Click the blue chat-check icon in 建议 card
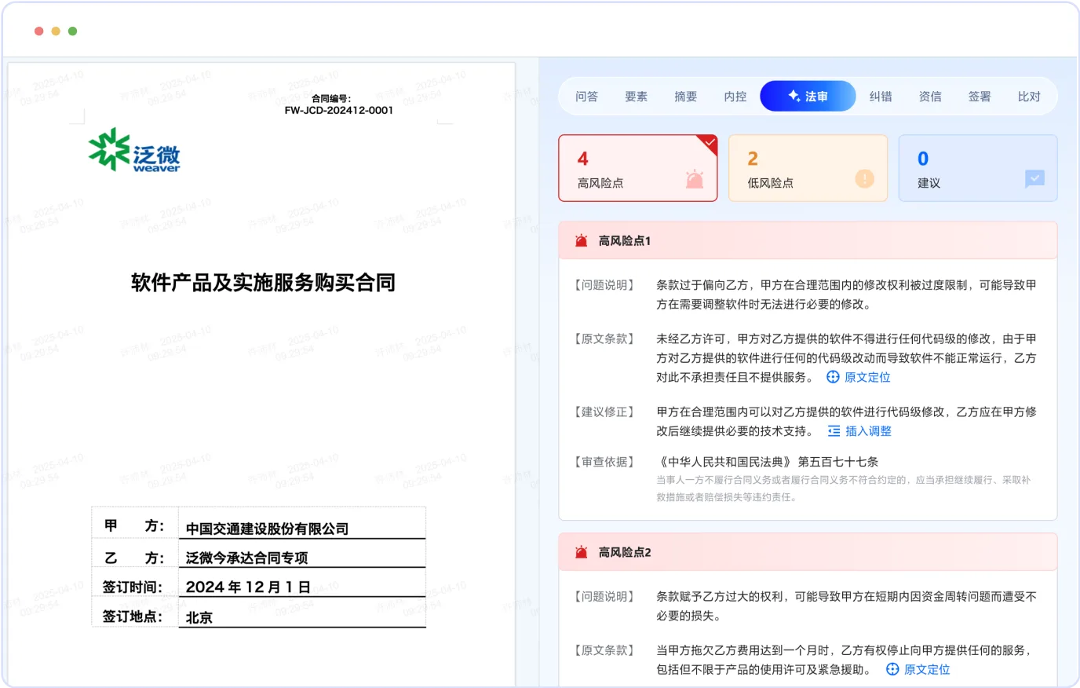1080x688 pixels. (1034, 179)
